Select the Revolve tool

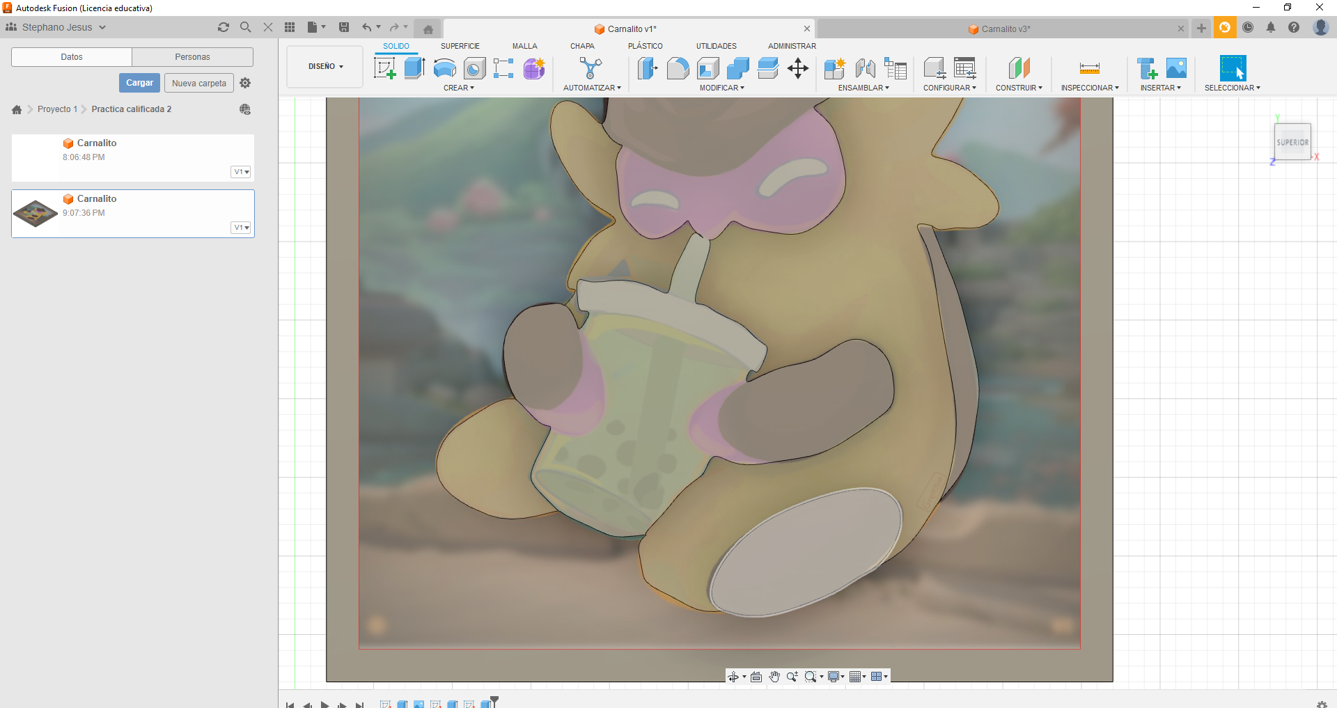[x=445, y=68]
